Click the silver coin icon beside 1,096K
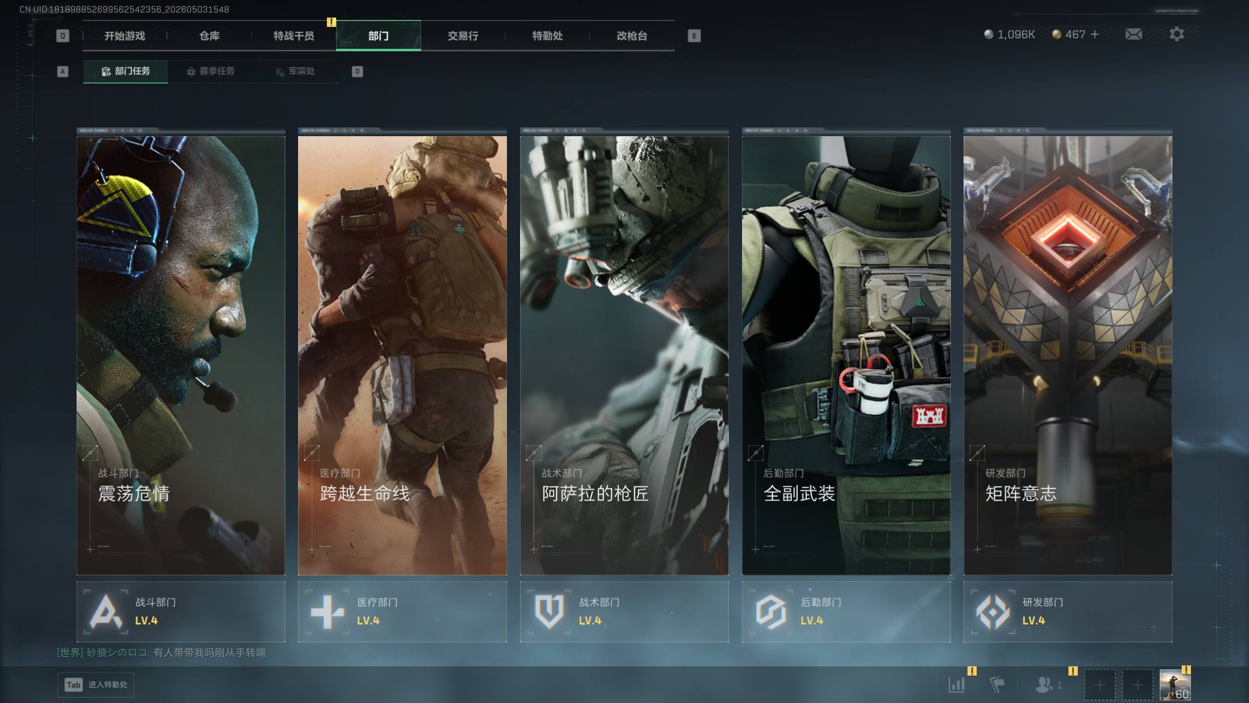 988,34
